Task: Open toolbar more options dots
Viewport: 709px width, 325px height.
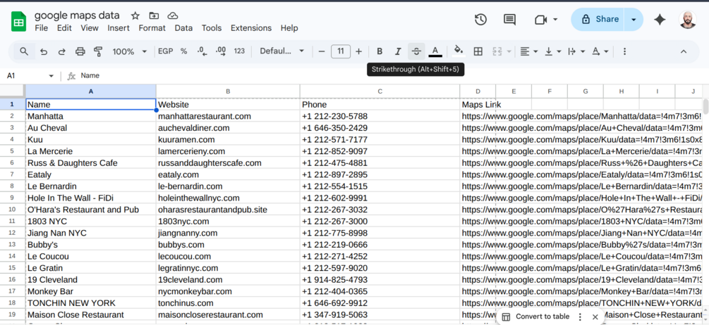Action: pos(624,51)
